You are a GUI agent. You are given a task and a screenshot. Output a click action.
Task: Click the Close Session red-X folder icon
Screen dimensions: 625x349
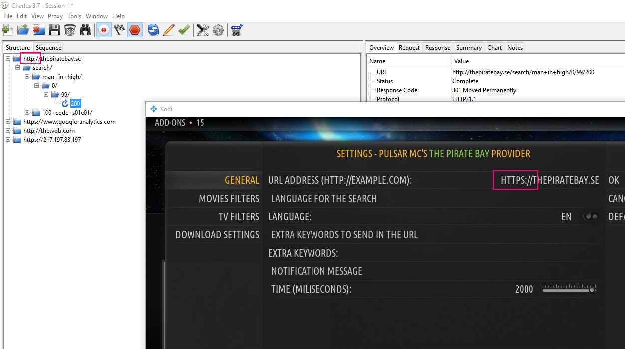coord(38,30)
